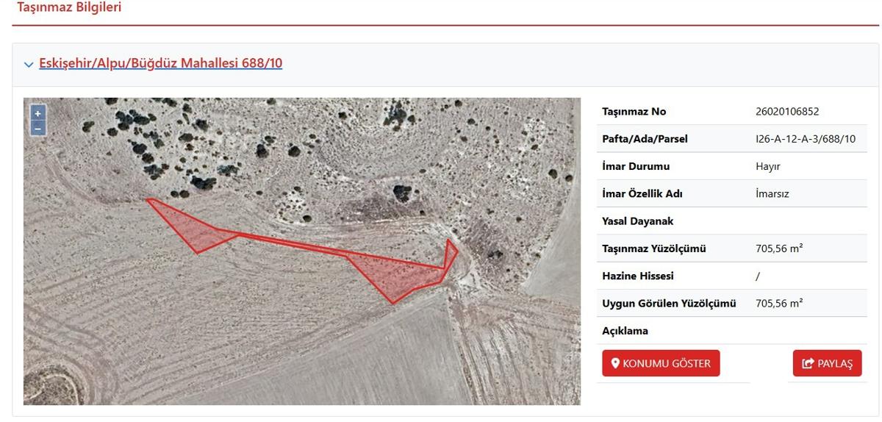The image size is (882, 422).
Task: Click the Uygun Görülen Yüzölçümü label
Action: 669,303
